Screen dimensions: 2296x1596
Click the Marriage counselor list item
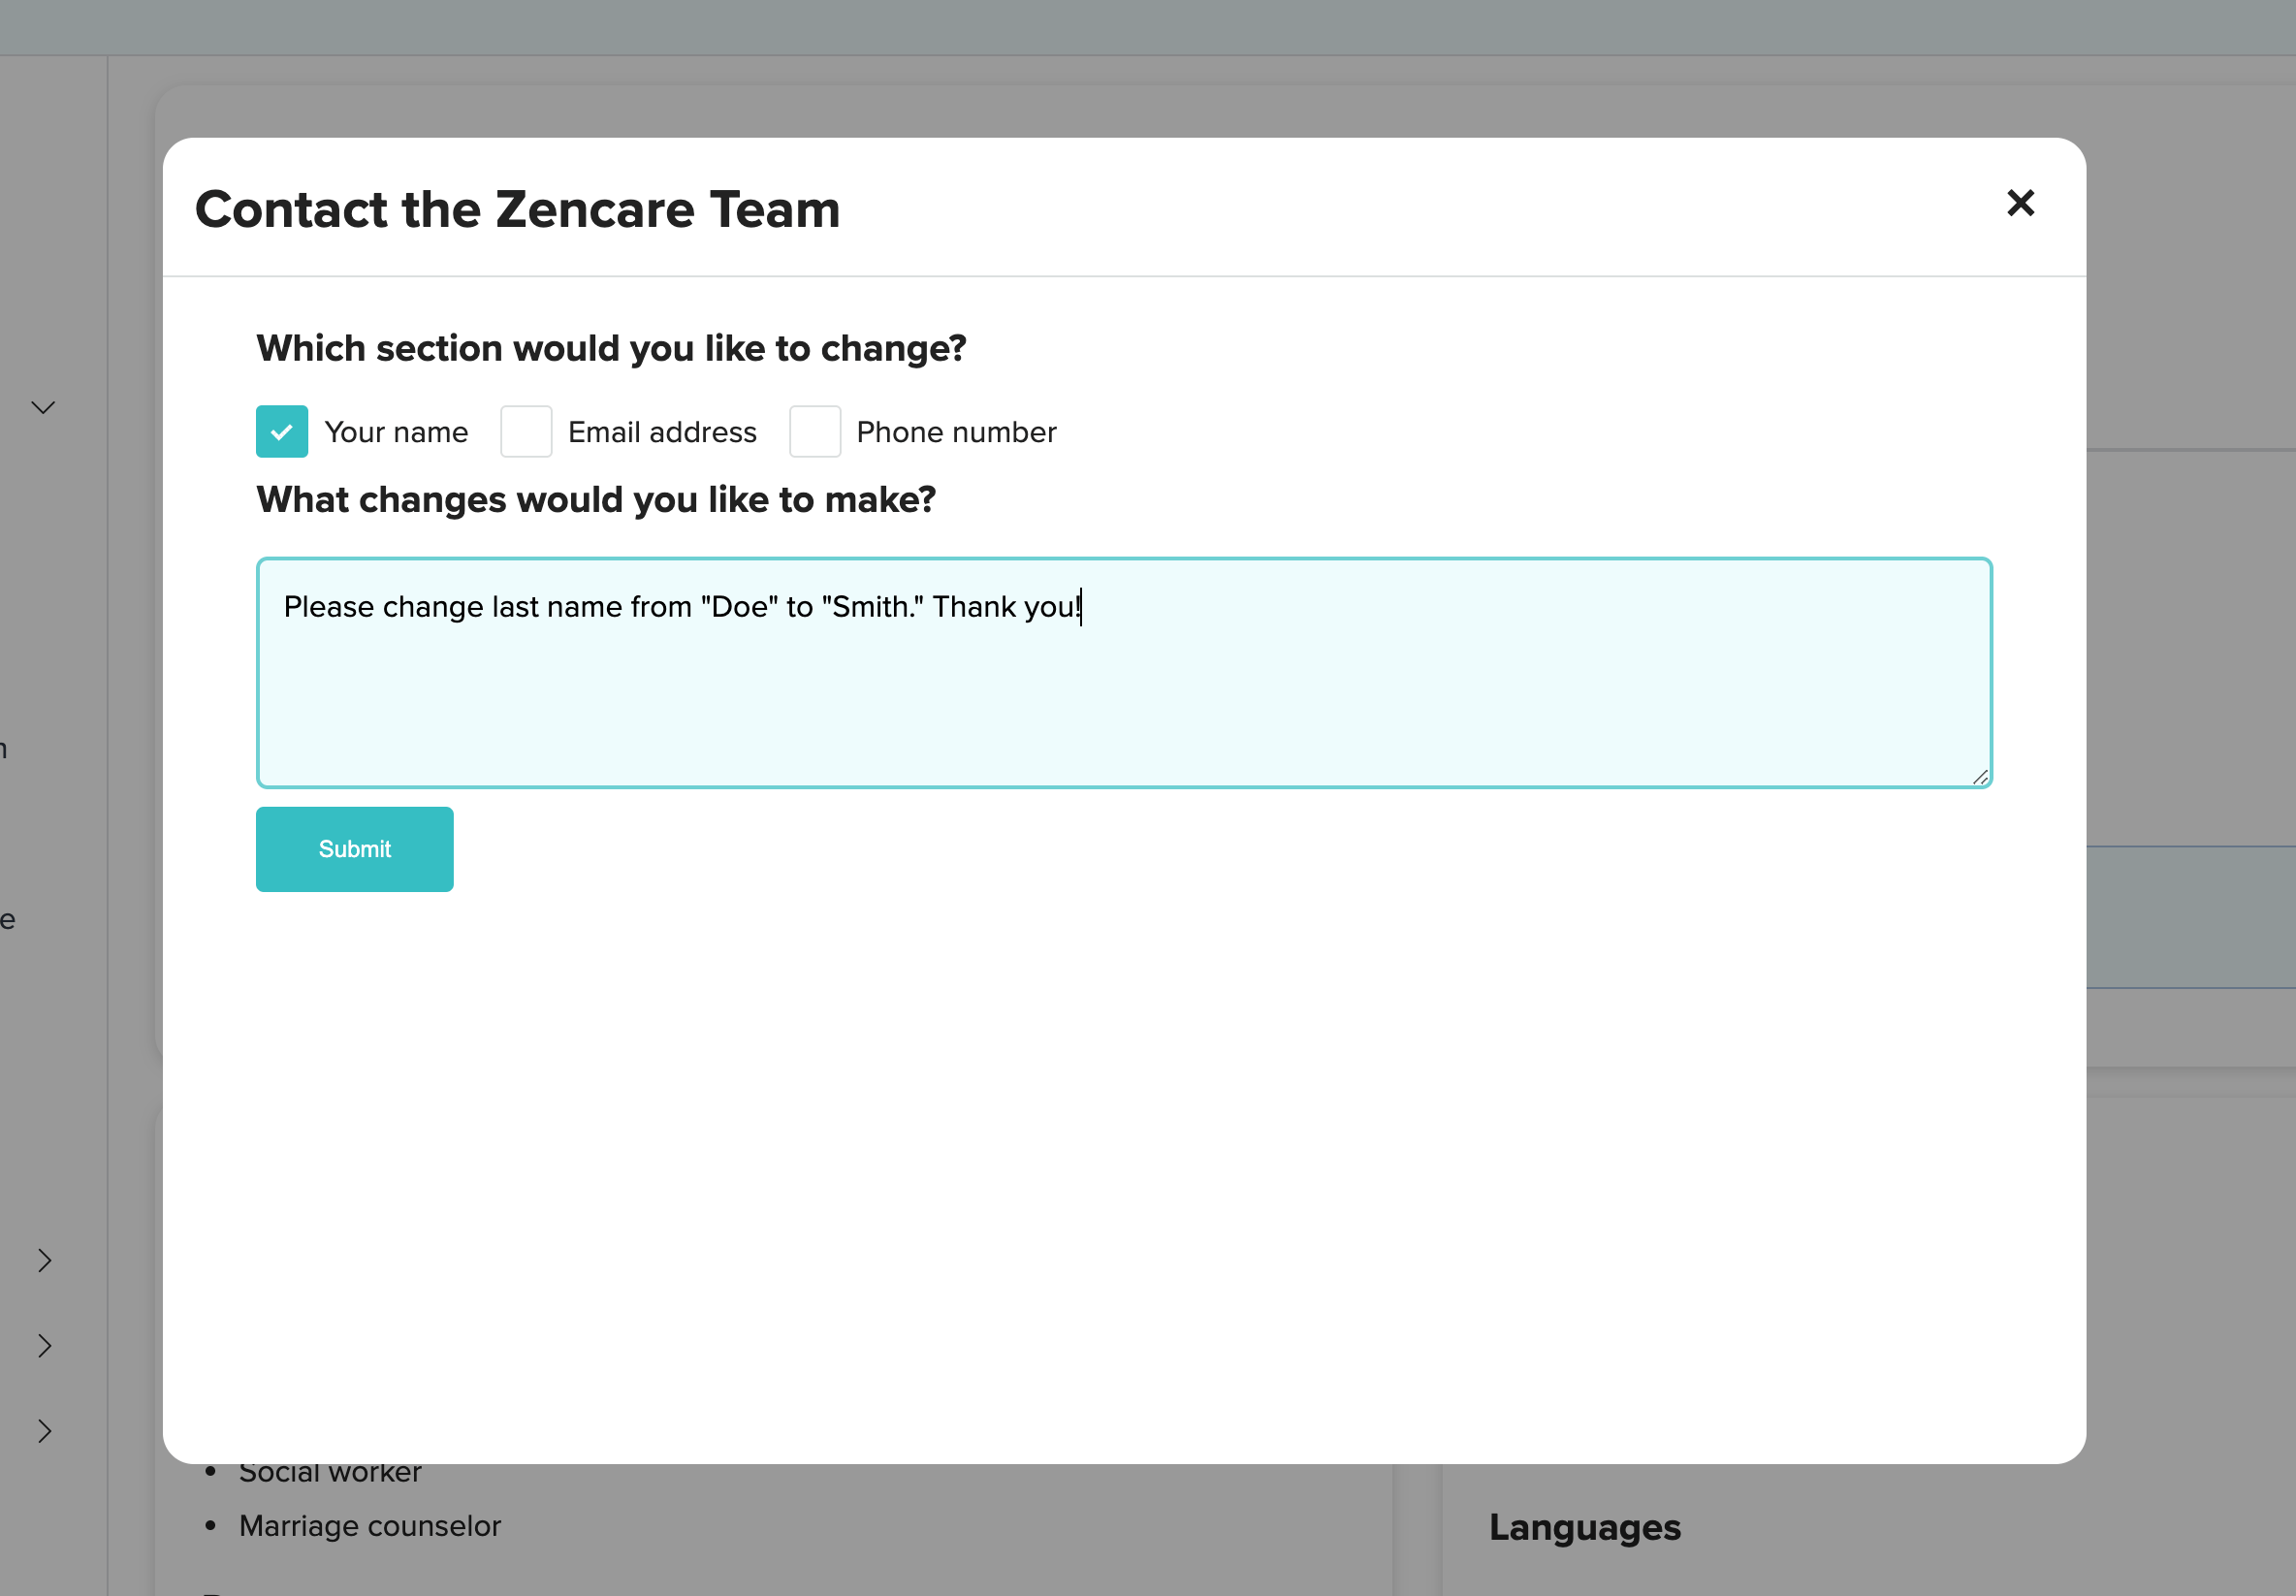click(x=369, y=1526)
